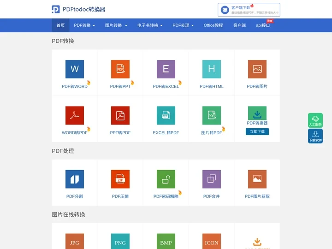
Task: Open the PNG conversion icon
Action: 120,241
